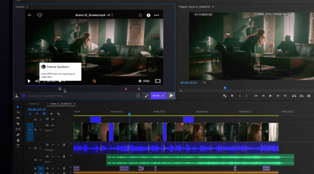
Task: Click the first Program monitor transport icon
Action: [225, 96]
